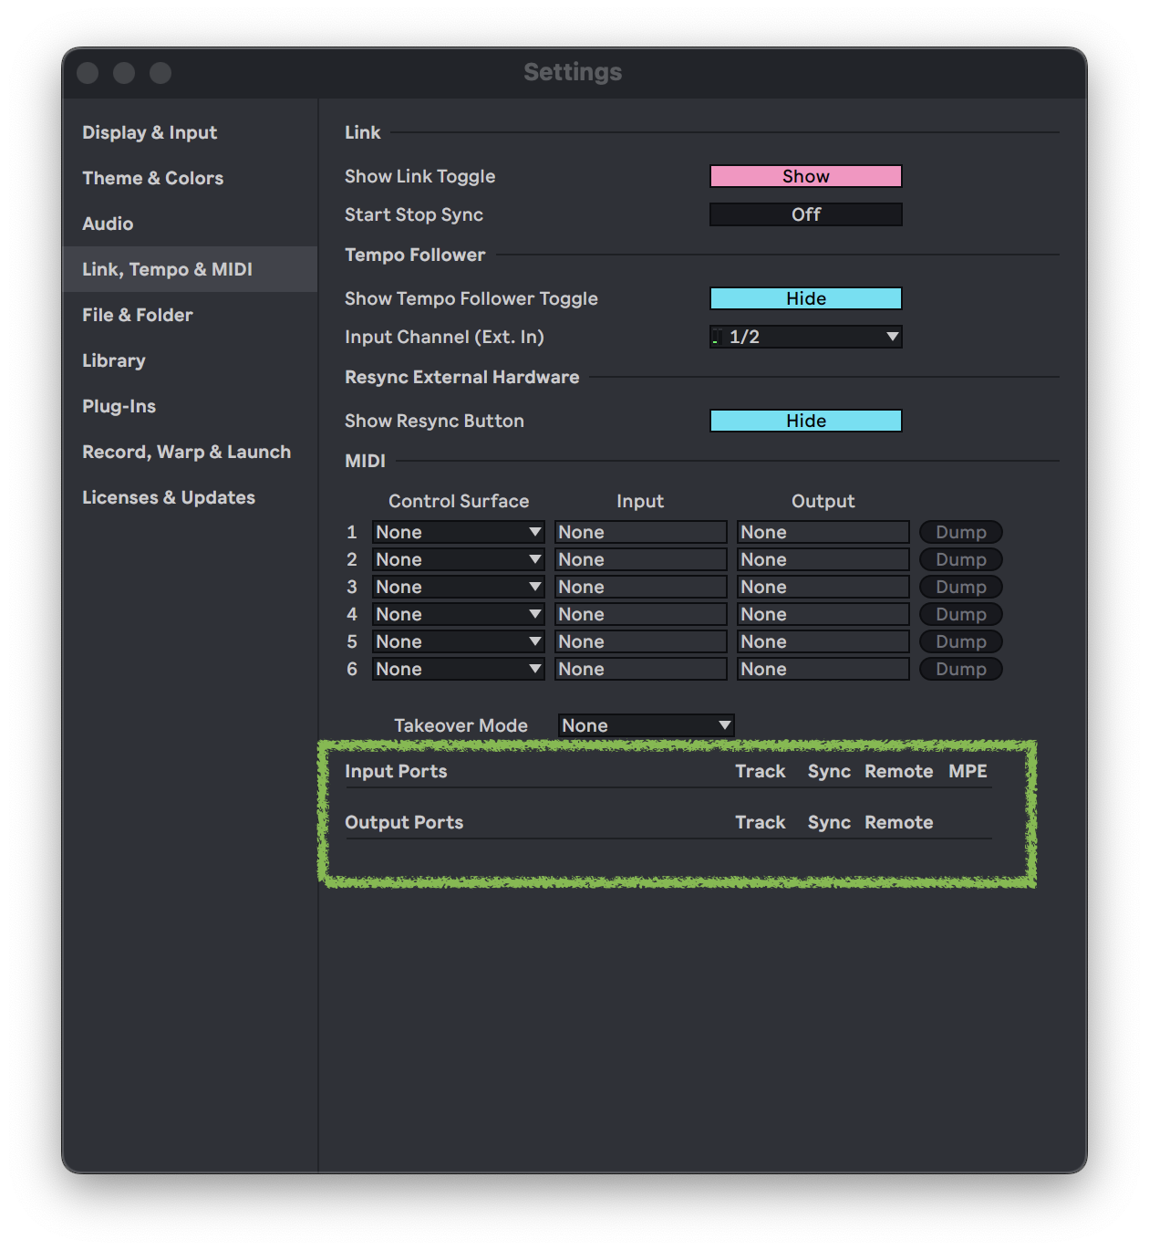Open Input Channel (Ext. In) dropdown
The image size is (1149, 1250).
pyautogui.click(x=806, y=337)
